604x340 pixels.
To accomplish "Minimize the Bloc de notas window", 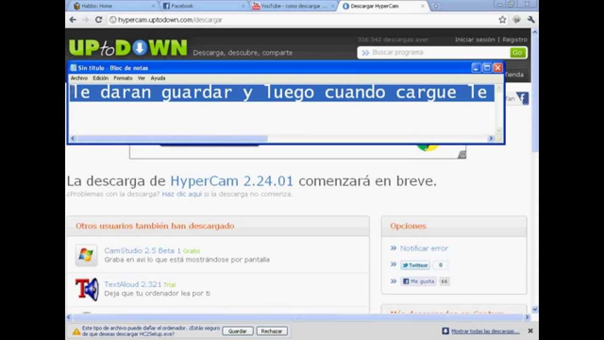I will 476,68.
